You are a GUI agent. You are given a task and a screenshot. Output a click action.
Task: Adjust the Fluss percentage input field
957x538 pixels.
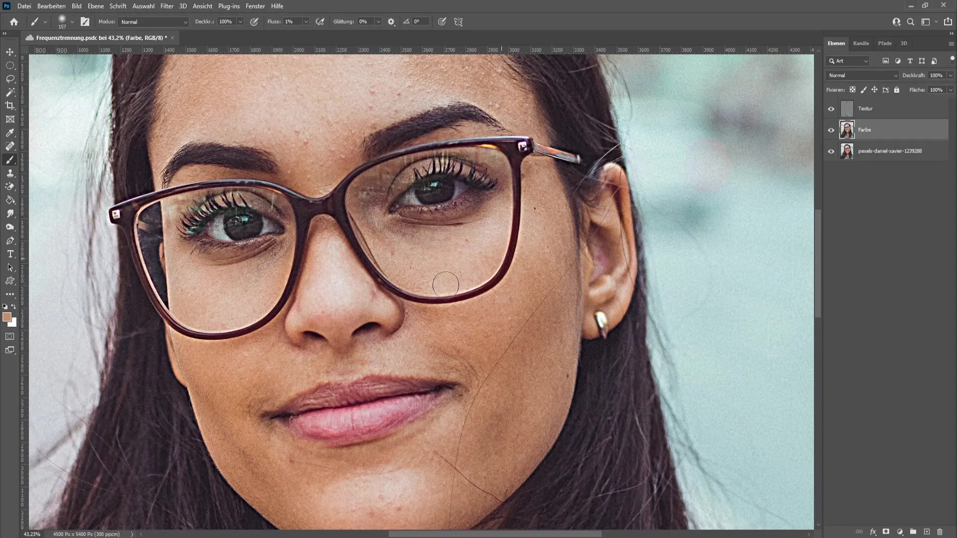pyautogui.click(x=292, y=22)
